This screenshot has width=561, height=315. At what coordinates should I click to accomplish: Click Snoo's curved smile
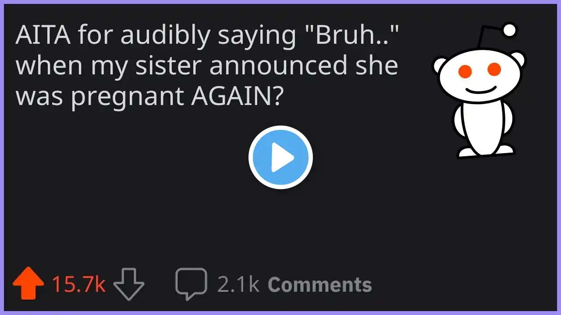pyautogui.click(x=480, y=89)
